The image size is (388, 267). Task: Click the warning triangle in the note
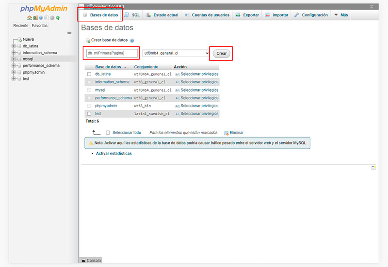pyautogui.click(x=91, y=143)
